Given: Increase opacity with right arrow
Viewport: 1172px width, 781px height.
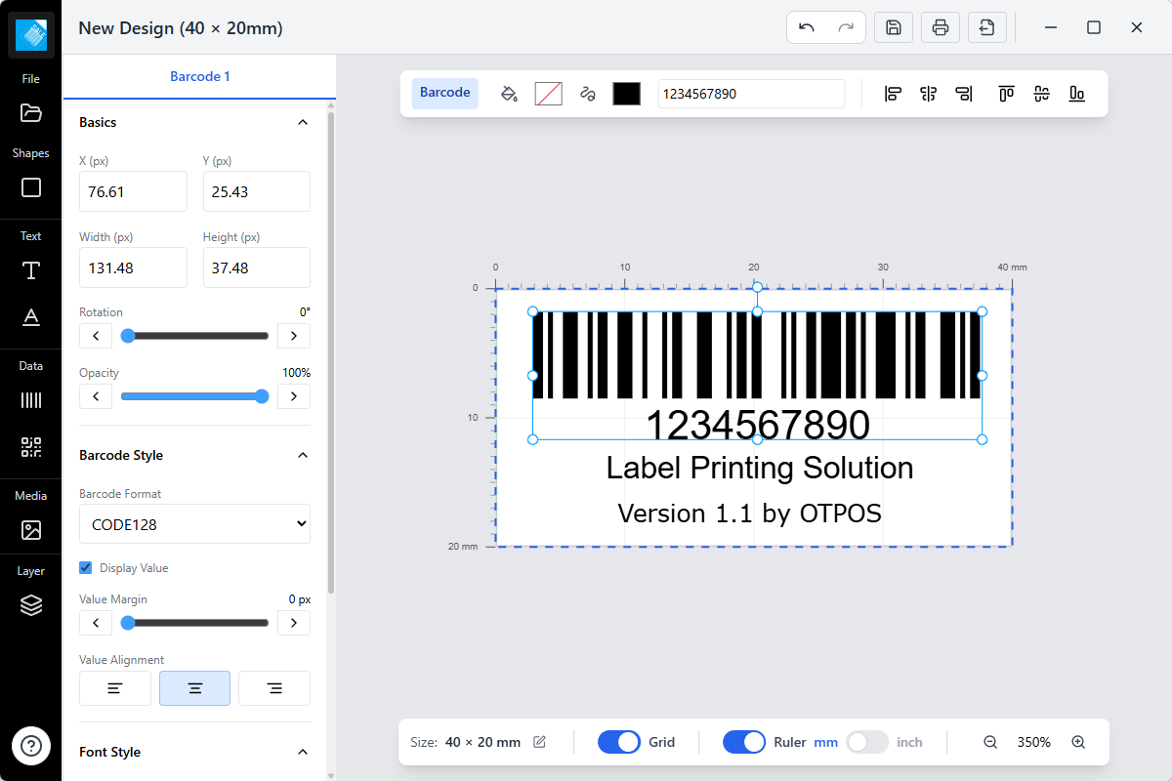Looking at the screenshot, I should (294, 396).
